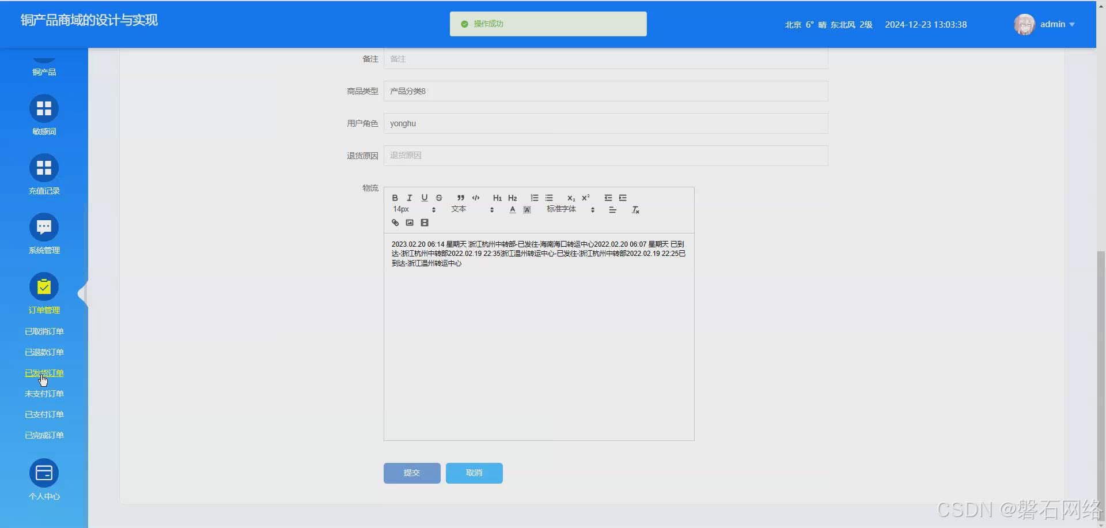Click the 2024-12-23 date time display
The height and width of the screenshot is (528, 1106).
(926, 25)
